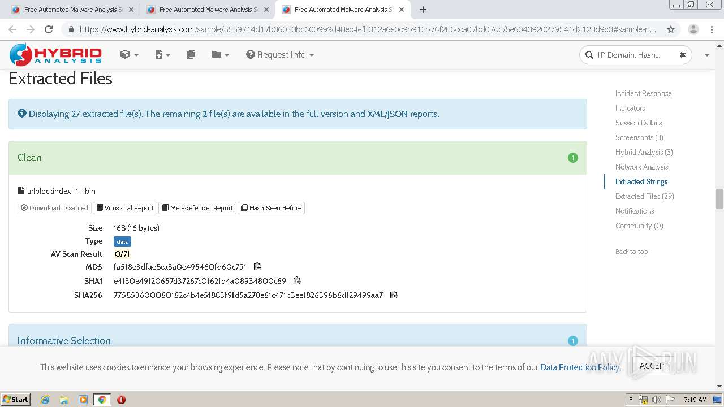Image resolution: width=724 pixels, height=407 pixels.
Task: Click the data type label
Action: tap(122, 241)
